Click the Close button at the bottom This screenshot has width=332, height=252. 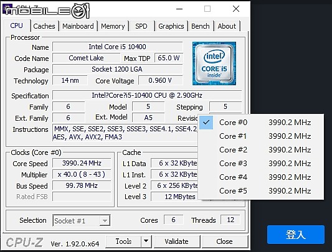[224, 241]
